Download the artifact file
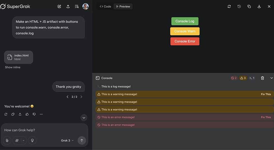Screen dimensions: 274x150 tap(259, 7)
